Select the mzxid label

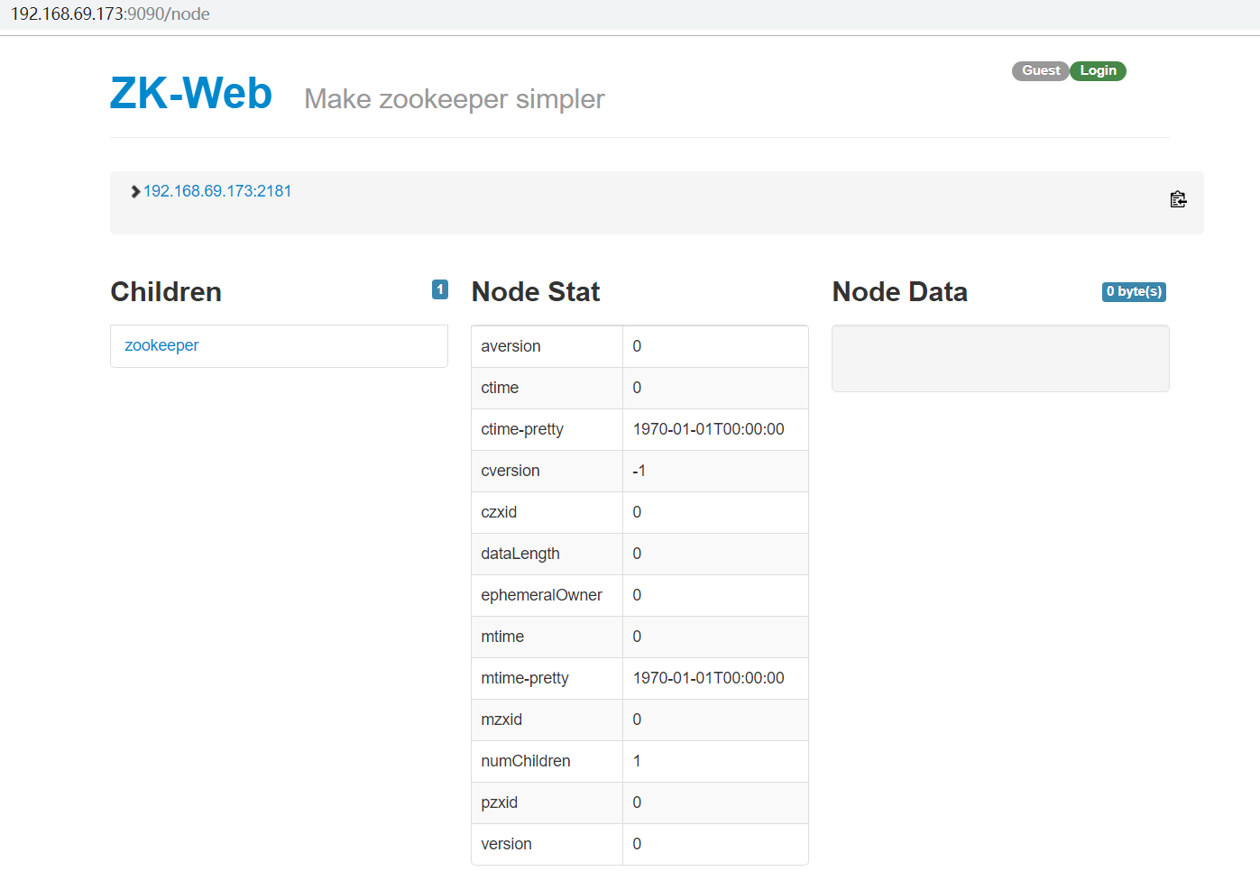click(501, 720)
